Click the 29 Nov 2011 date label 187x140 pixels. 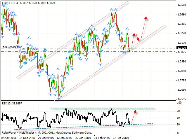click(8, 137)
